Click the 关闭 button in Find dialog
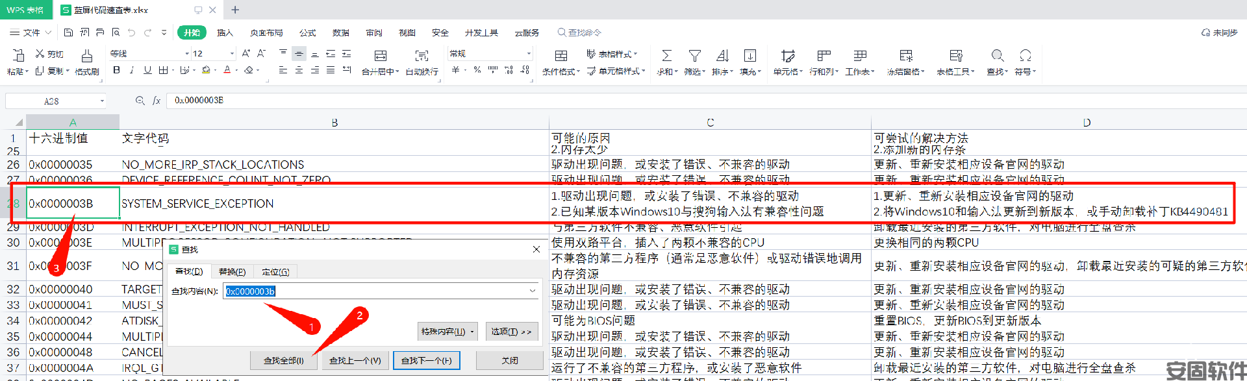This screenshot has height=381, width=1247. pyautogui.click(x=510, y=360)
